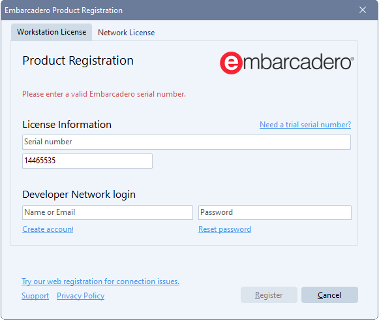Open the Support link

coord(35,296)
